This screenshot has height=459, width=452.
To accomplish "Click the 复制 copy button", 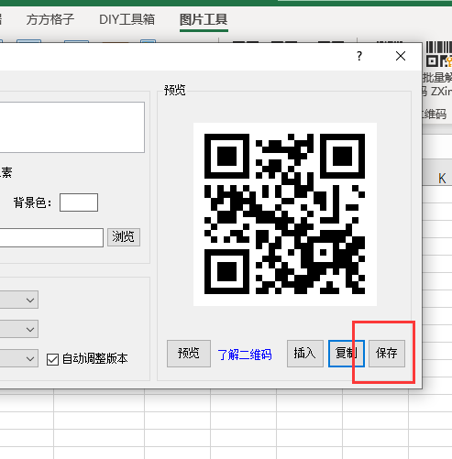I will [x=347, y=354].
